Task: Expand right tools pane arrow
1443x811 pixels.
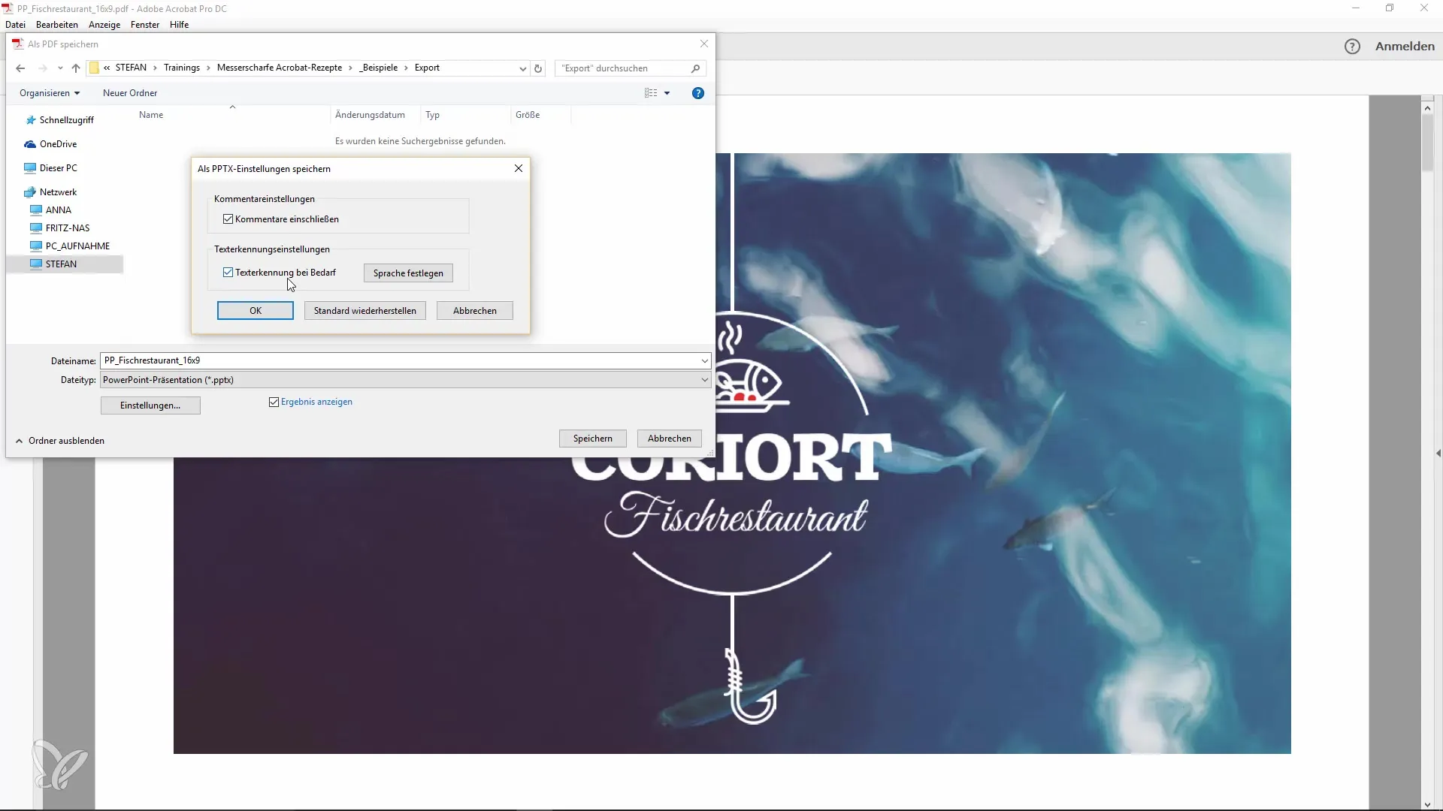Action: coord(1438,454)
